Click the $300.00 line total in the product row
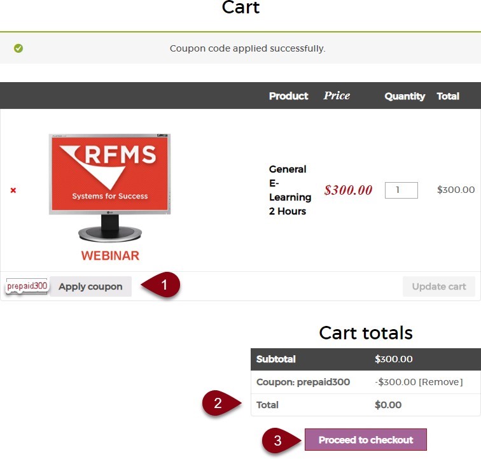Viewport: 481px width, 459px height. point(456,190)
